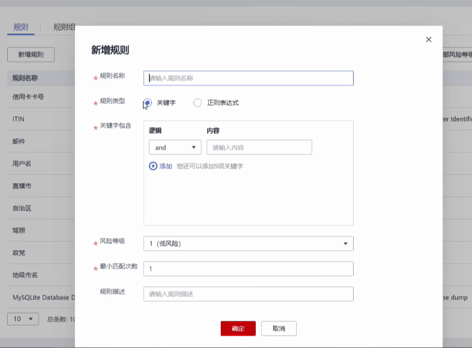This screenshot has height=348, width=472.
Task: Click the plus icon to add keyword
Action: tap(153, 166)
